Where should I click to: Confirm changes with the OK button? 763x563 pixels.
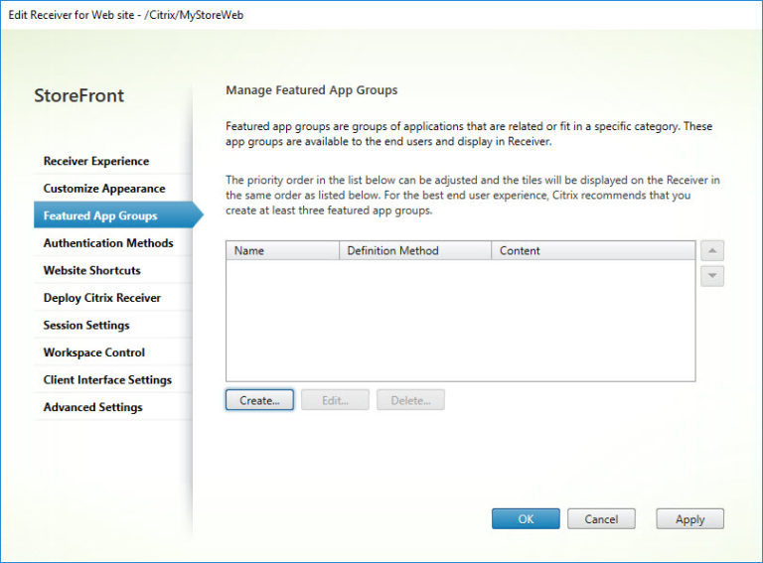[x=526, y=518]
